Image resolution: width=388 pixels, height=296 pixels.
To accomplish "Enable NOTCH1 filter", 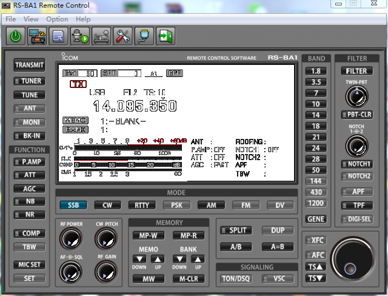I will click(x=357, y=164).
